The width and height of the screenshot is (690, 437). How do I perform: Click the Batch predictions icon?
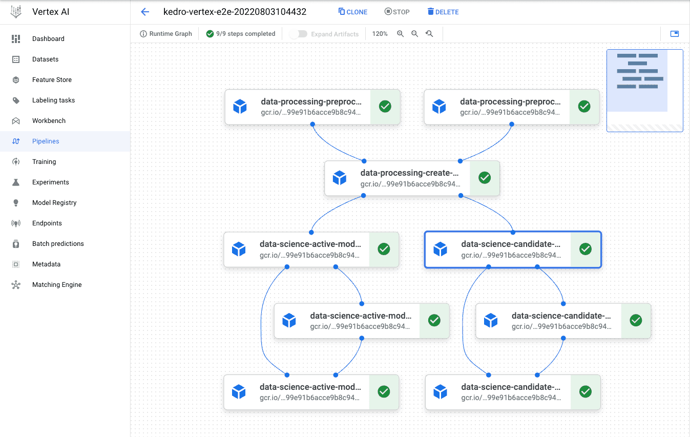pos(16,244)
